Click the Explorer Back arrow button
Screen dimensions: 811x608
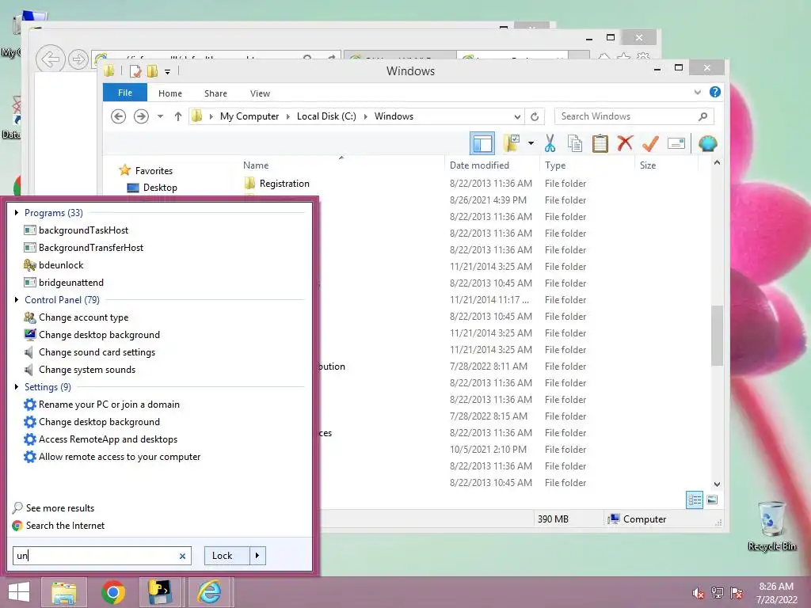(119, 116)
